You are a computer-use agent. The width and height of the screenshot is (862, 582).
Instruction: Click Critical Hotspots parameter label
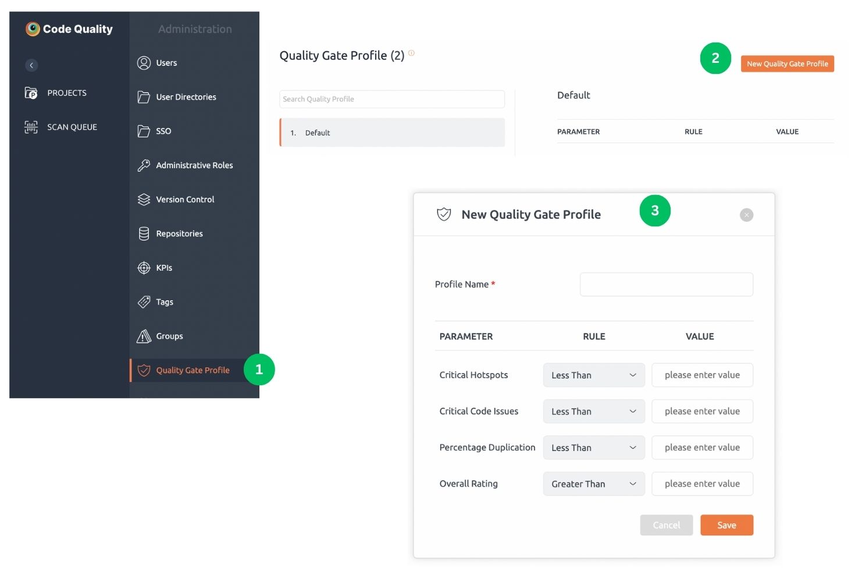473,375
